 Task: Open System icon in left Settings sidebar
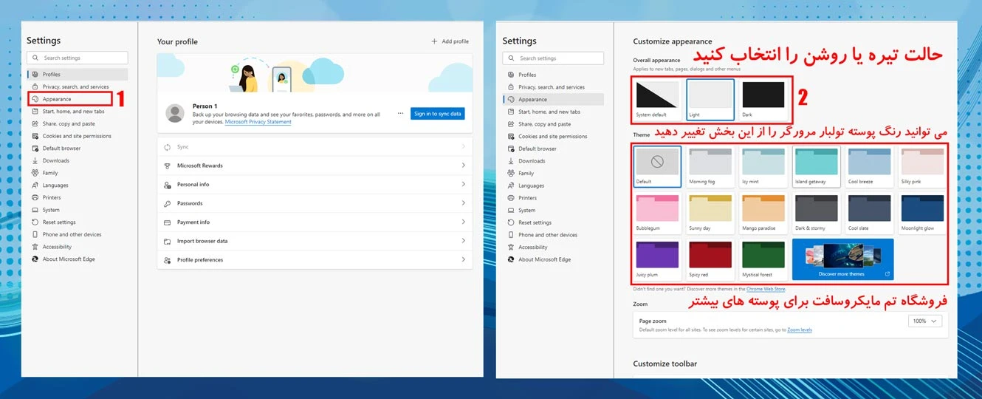point(35,210)
